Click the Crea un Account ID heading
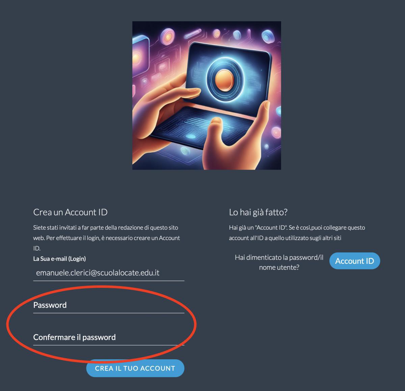Viewport: 405px width, 391px height. [70, 212]
